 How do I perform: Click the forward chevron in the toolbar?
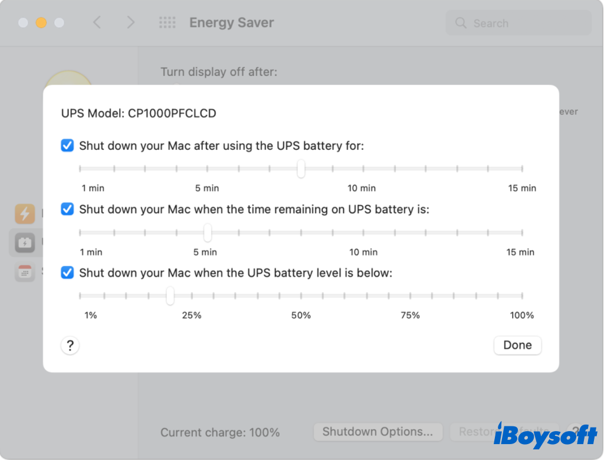coord(130,23)
